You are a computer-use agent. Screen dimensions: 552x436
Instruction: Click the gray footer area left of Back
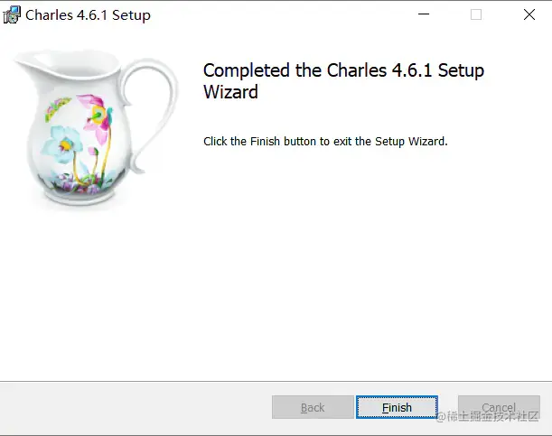tap(136, 407)
